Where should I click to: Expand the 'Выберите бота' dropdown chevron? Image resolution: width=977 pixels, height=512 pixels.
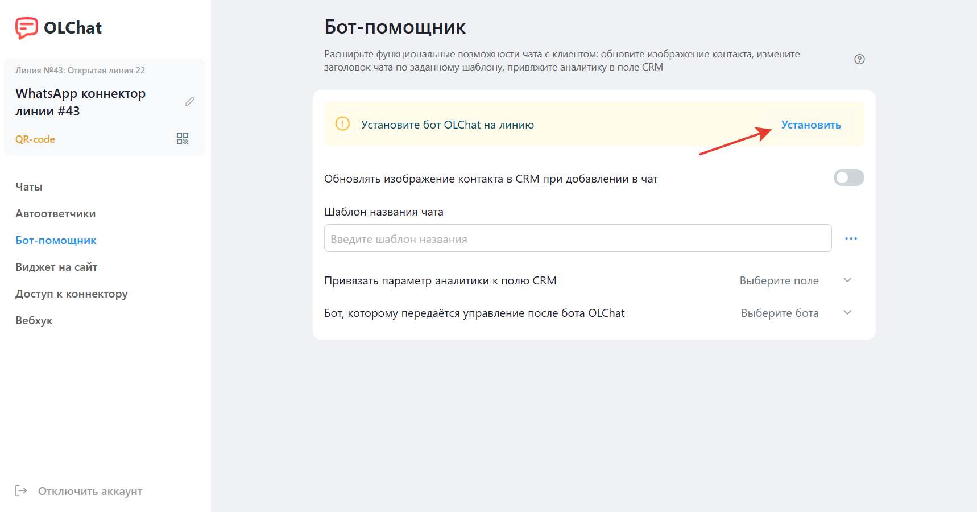point(847,313)
